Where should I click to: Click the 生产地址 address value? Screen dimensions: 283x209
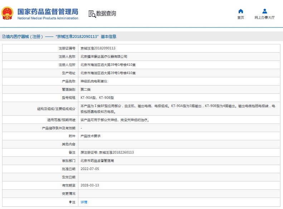pos(108,73)
